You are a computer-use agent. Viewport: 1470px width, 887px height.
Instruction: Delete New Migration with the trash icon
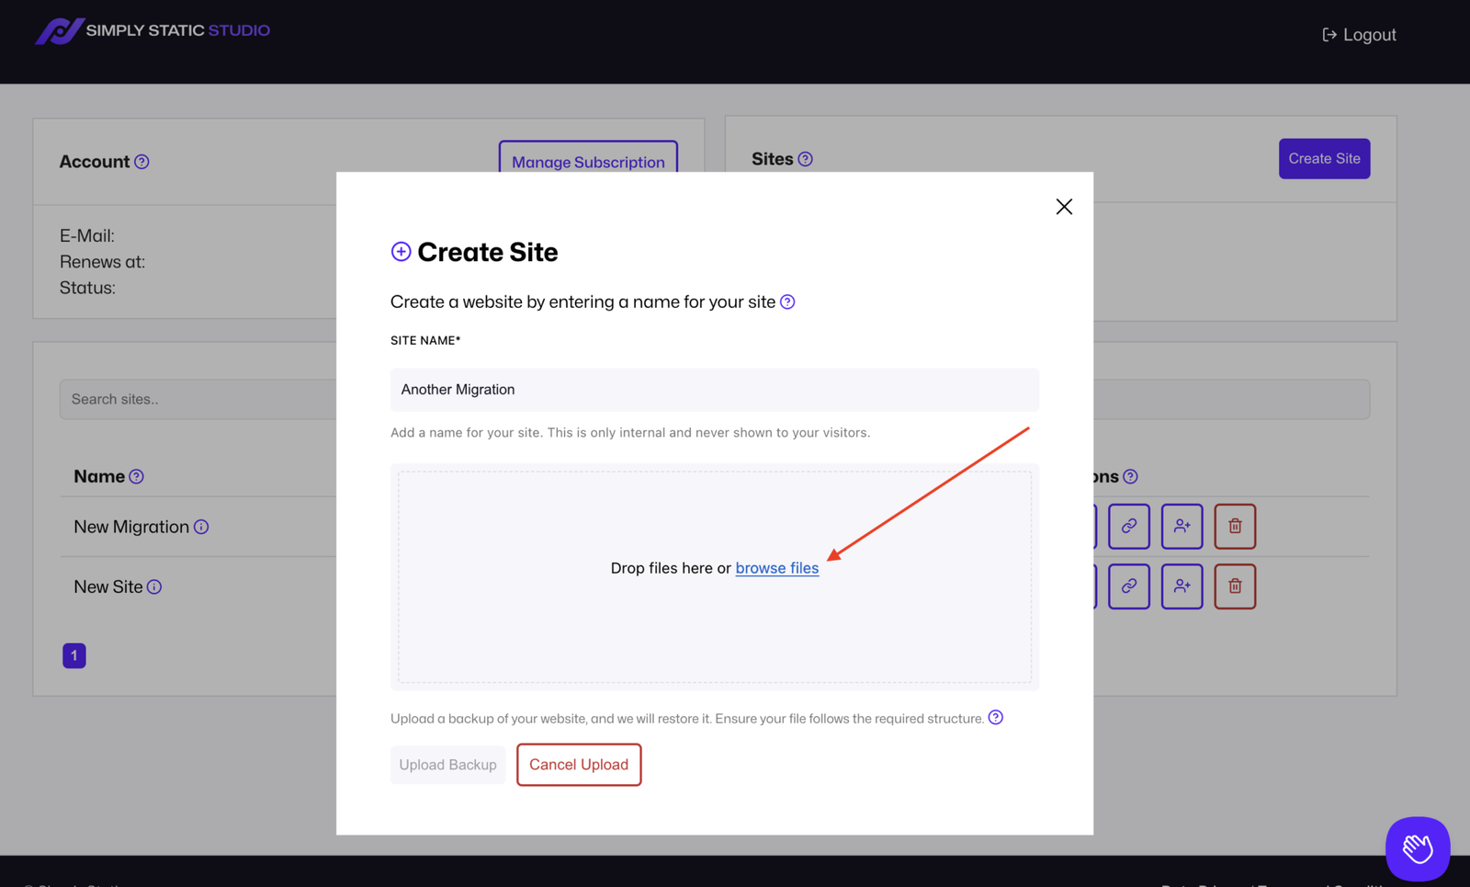point(1234,527)
